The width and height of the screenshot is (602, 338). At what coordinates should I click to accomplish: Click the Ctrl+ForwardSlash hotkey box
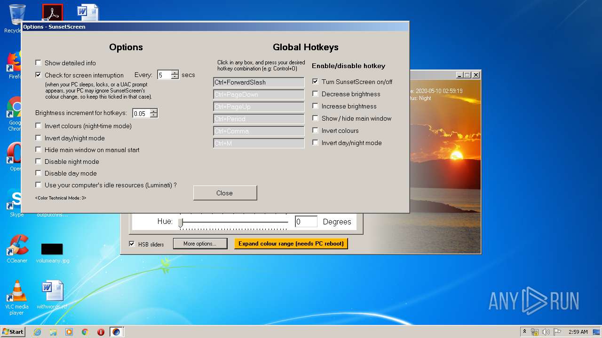(259, 82)
